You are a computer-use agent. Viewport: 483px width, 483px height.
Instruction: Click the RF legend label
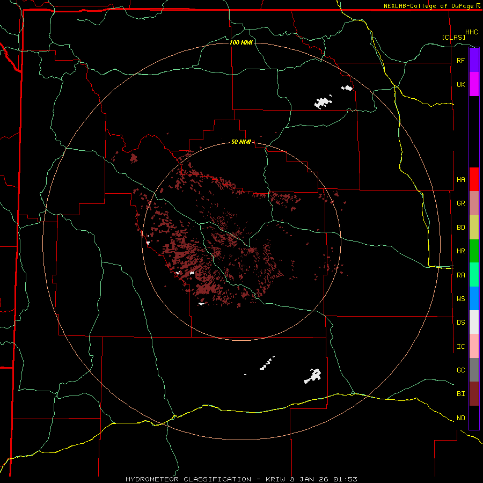[460, 61]
